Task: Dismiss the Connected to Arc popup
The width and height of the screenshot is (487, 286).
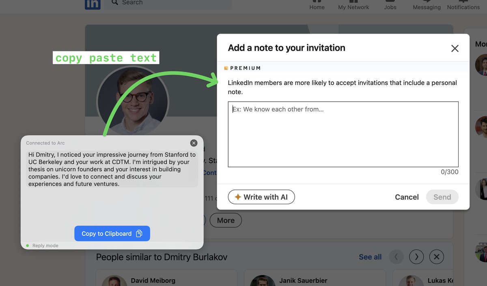Action: (x=194, y=143)
